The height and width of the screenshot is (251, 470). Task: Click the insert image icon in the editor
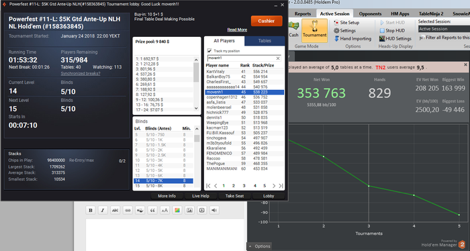coord(189,210)
